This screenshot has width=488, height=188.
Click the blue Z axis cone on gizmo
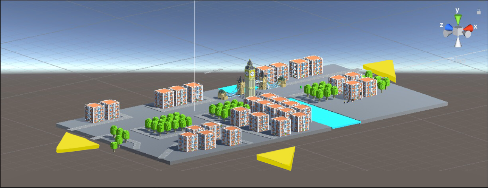tap(449, 27)
